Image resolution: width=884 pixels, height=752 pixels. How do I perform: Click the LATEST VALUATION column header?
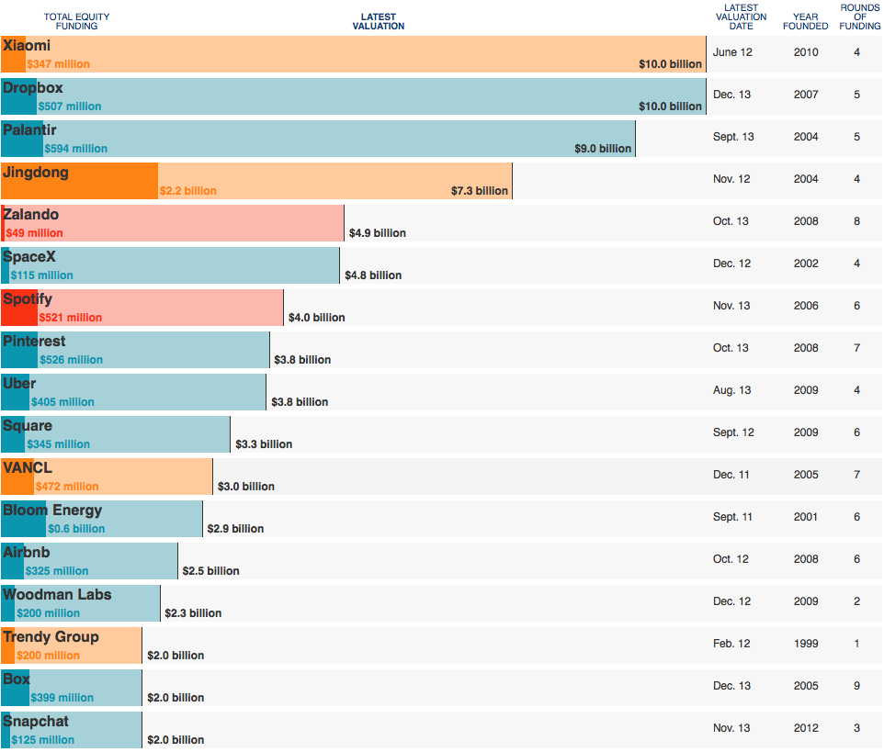click(x=379, y=21)
